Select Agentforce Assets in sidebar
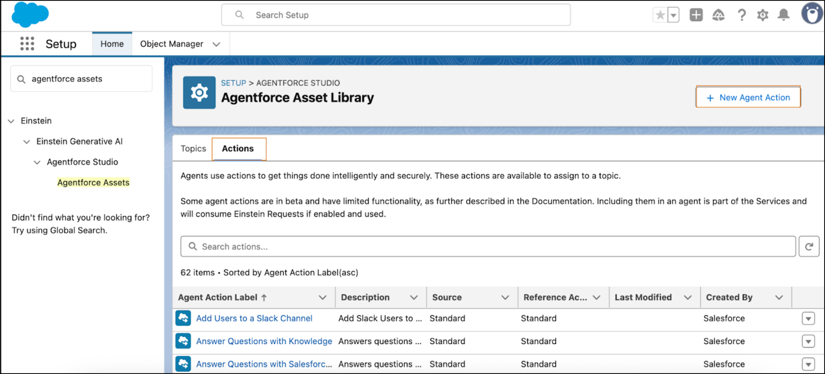Image resolution: width=825 pixels, height=374 pixels. point(93,182)
